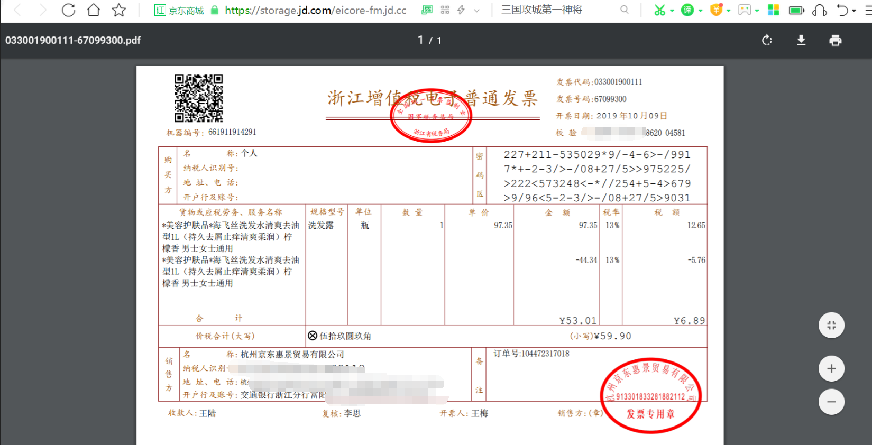
Task: Click the picture icon in address bar
Action: coord(427,10)
